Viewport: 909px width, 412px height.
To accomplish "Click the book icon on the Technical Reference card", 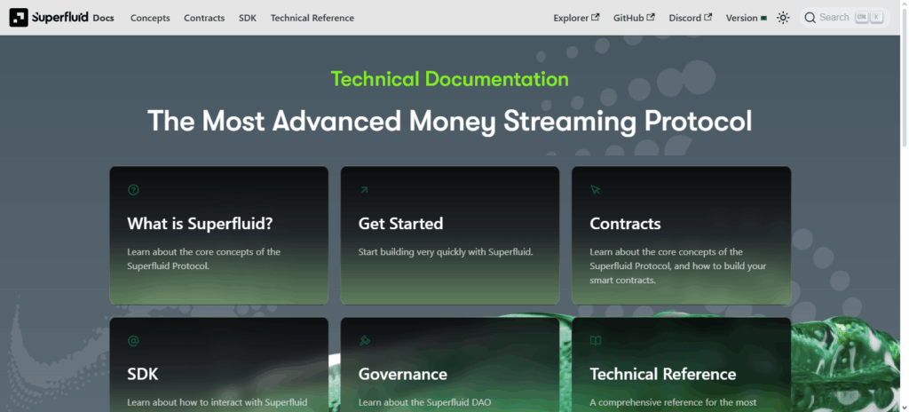I will pyautogui.click(x=596, y=341).
